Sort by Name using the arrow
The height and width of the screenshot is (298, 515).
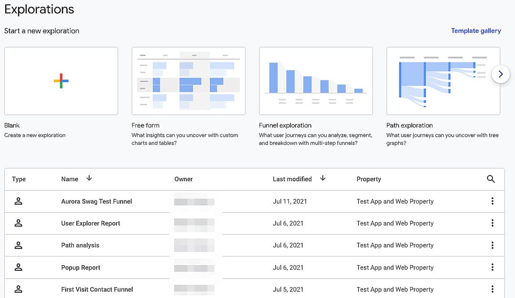coord(89,178)
